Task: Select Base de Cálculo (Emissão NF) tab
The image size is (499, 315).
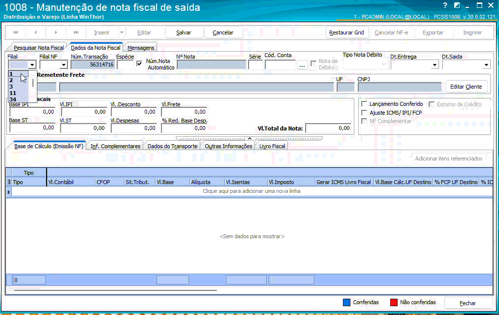Action: (48, 146)
